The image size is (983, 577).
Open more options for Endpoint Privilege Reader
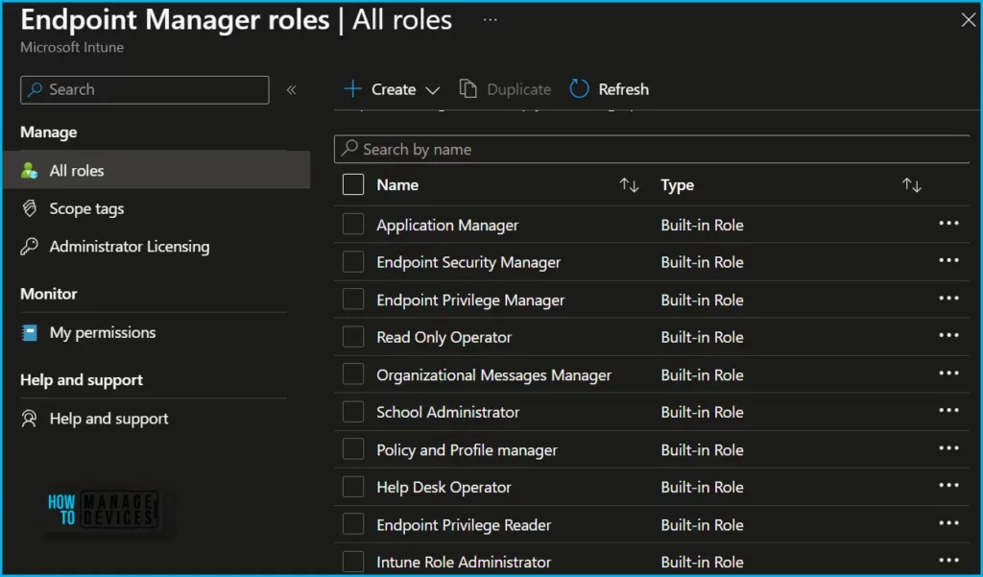pos(949,522)
